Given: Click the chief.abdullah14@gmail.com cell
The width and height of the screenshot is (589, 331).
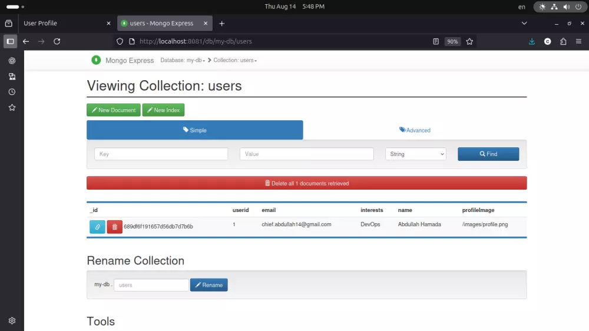Looking at the screenshot, I should pyautogui.click(x=296, y=224).
